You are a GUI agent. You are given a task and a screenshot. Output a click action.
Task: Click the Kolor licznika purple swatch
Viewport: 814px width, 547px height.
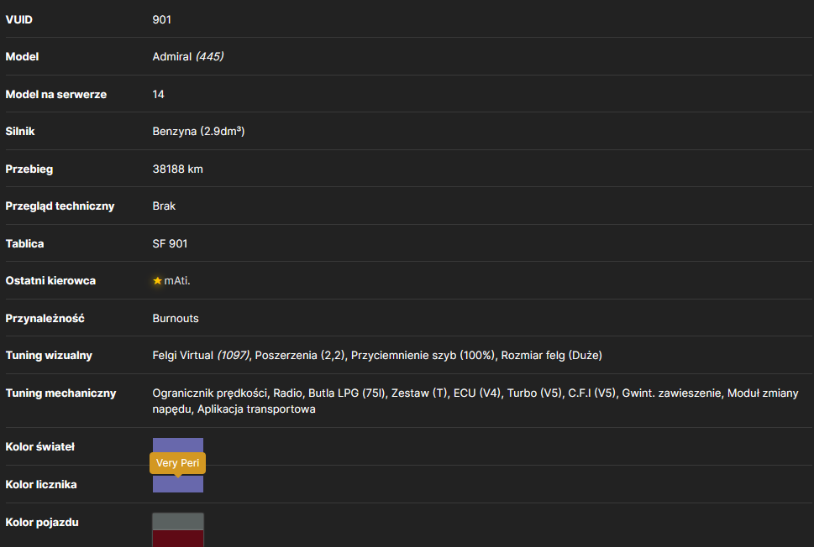178,484
